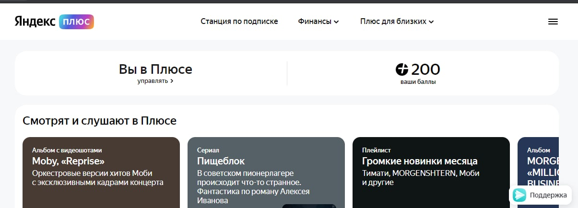Click the Плейлист label
The width and height of the screenshot is (578, 208).
(377, 150)
